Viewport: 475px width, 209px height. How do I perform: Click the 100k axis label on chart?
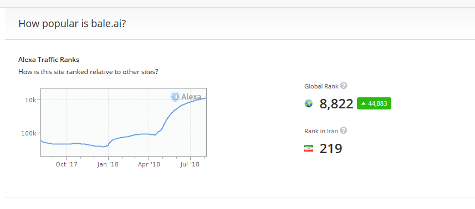point(29,133)
